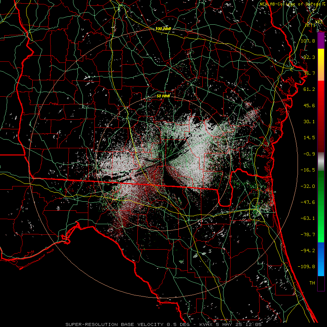This screenshot has height=327, width=327.
Task: Click the -109.8 velocity scale value
Action: click(306, 267)
